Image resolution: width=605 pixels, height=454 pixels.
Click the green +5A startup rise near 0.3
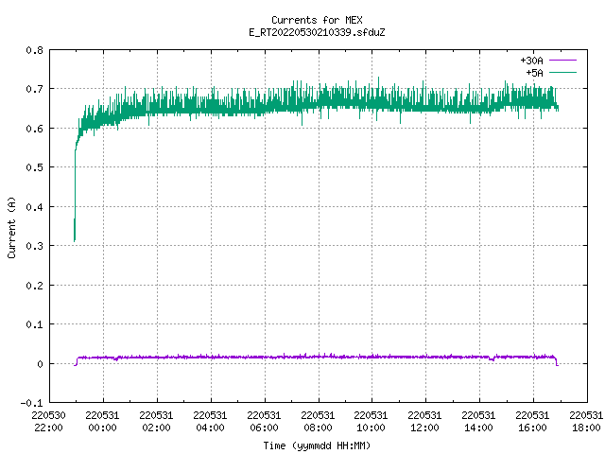(x=75, y=230)
